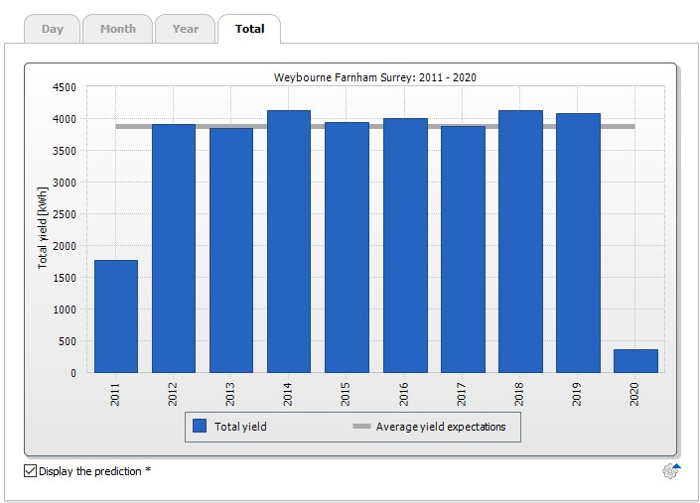Click the 2016 yield bar
700x503 pixels.
tap(405, 245)
